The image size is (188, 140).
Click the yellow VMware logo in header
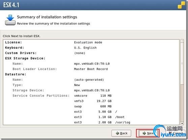(x=181, y=5)
